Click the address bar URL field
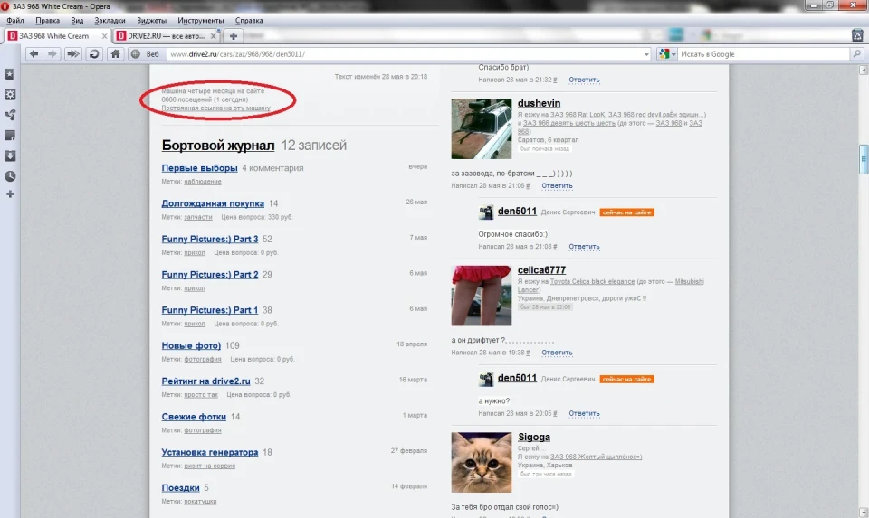The height and width of the screenshot is (518, 869). point(405,54)
